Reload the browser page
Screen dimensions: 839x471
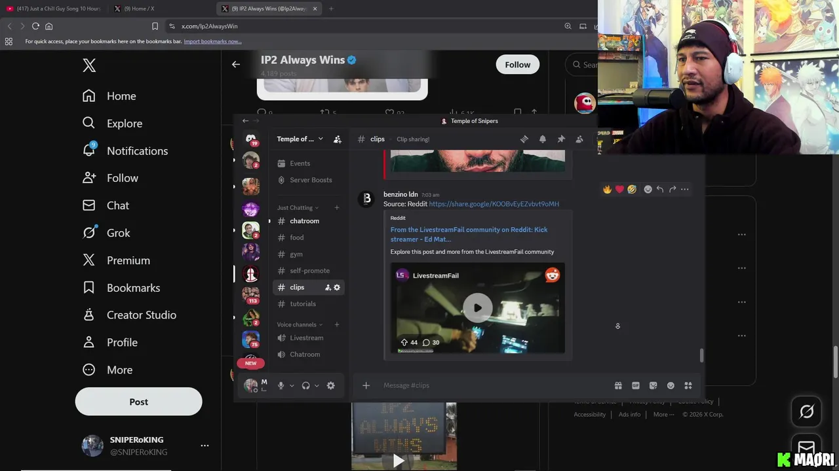35,26
